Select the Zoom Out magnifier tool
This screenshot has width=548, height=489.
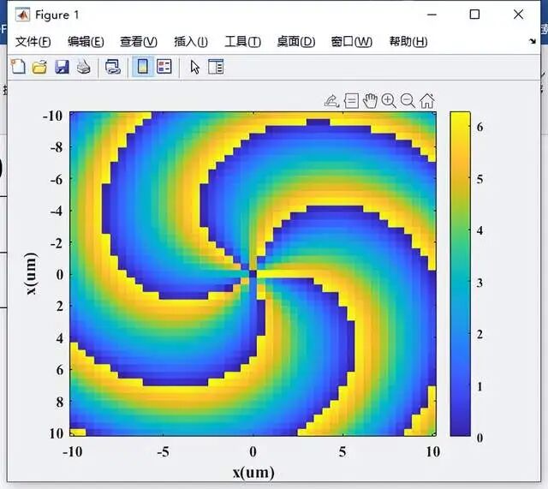tap(408, 101)
